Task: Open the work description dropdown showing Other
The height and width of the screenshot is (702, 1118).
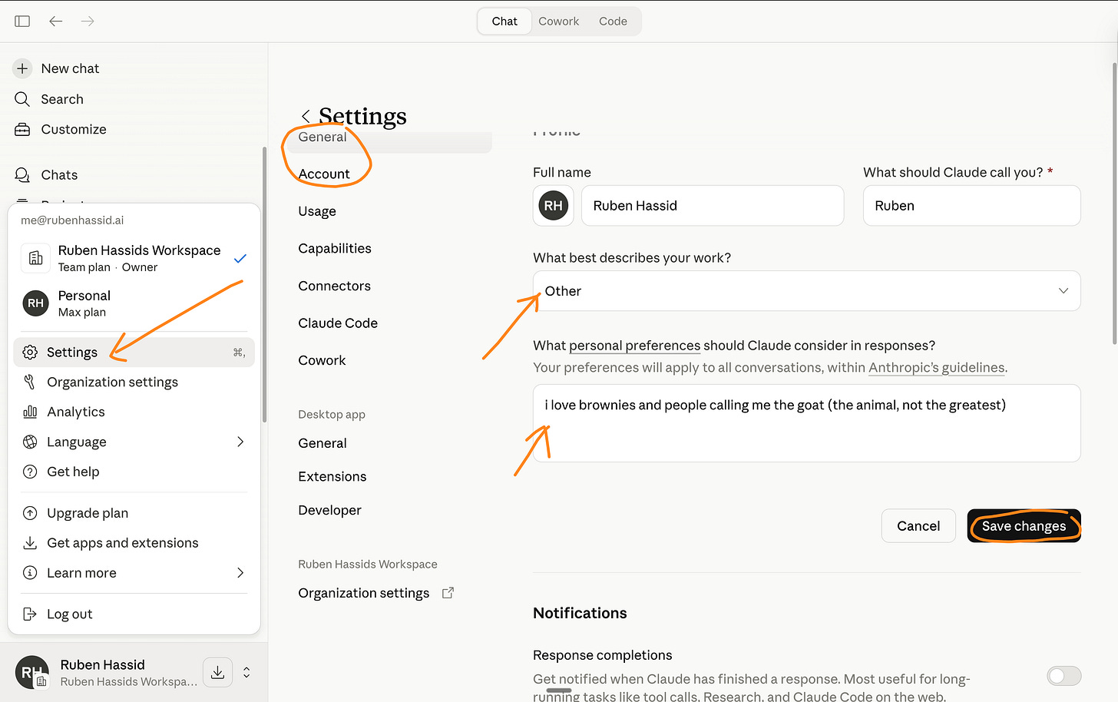Action: tap(806, 291)
